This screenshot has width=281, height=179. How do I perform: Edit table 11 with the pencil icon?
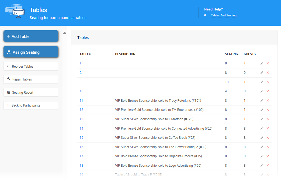pyautogui.click(x=262, y=100)
